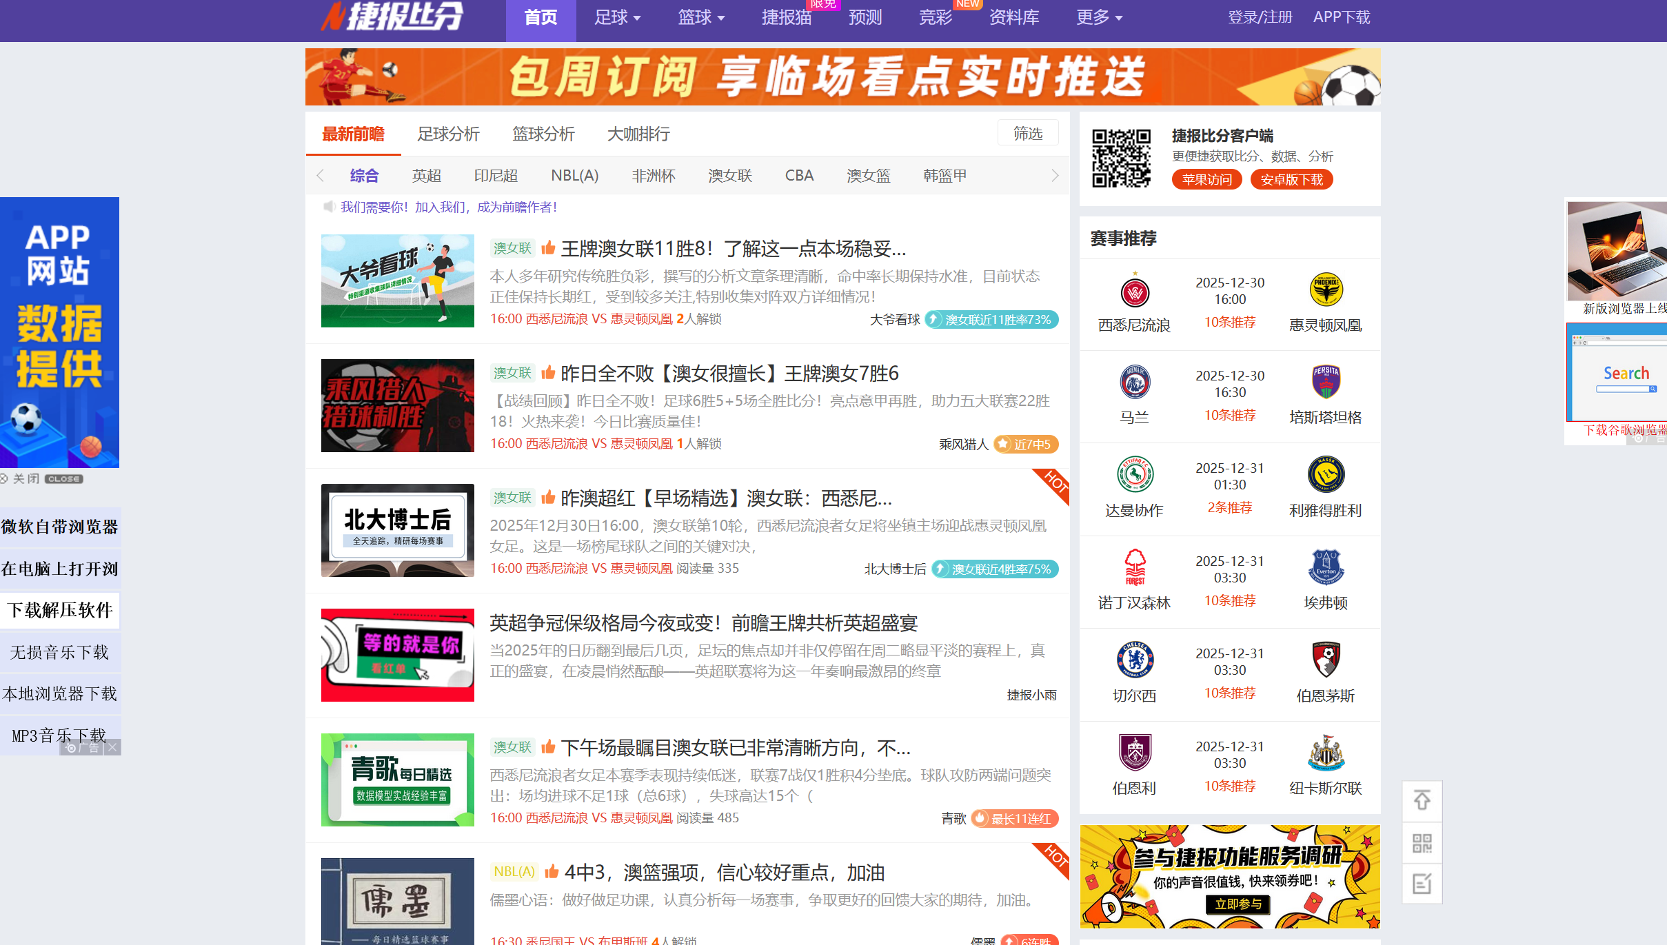The image size is (1667, 945).
Task: Switch to the 足球分析 tab
Action: [448, 134]
